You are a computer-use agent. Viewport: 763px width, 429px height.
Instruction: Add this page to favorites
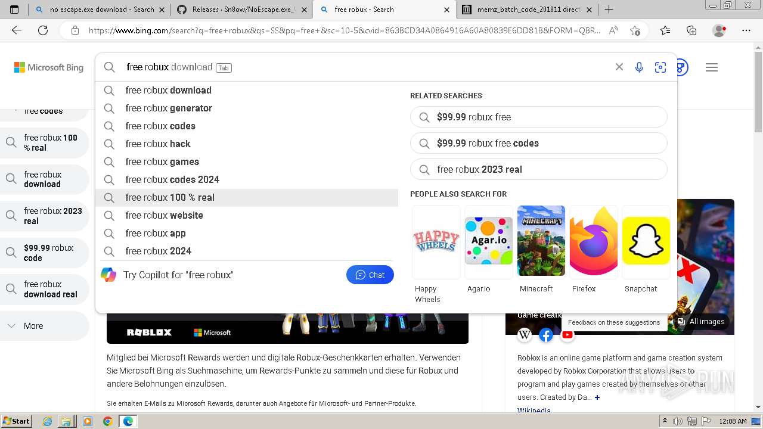[635, 31]
